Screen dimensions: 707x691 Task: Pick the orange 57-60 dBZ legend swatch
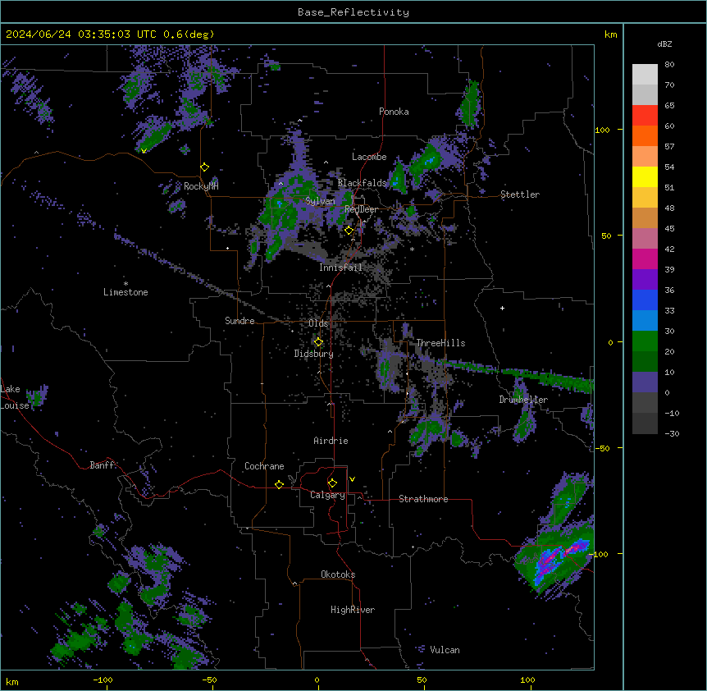(x=645, y=135)
